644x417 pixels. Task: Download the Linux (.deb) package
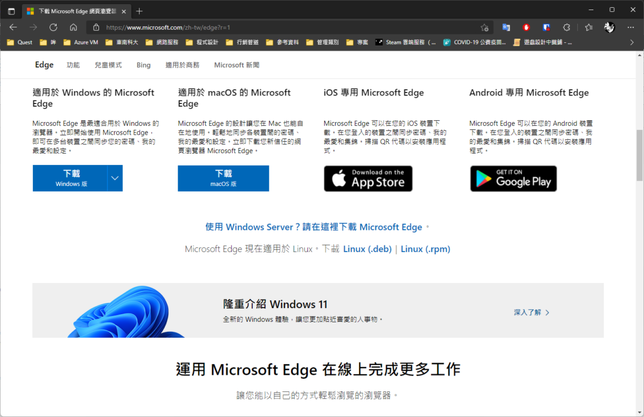click(x=367, y=249)
